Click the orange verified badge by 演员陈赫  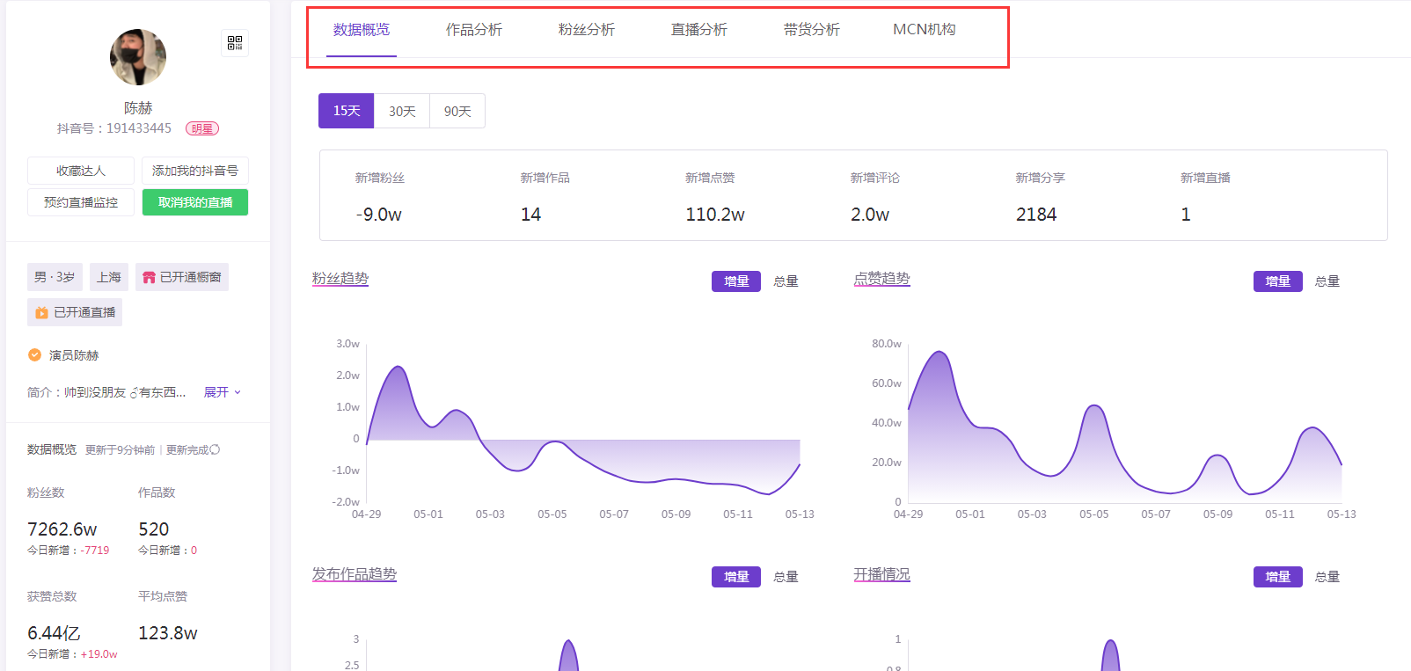coord(34,355)
